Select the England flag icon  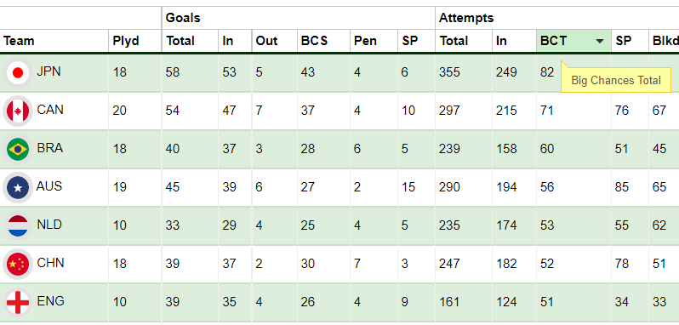point(18,302)
